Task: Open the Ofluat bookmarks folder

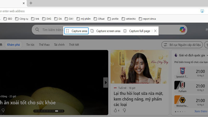Action: tap(99, 19)
